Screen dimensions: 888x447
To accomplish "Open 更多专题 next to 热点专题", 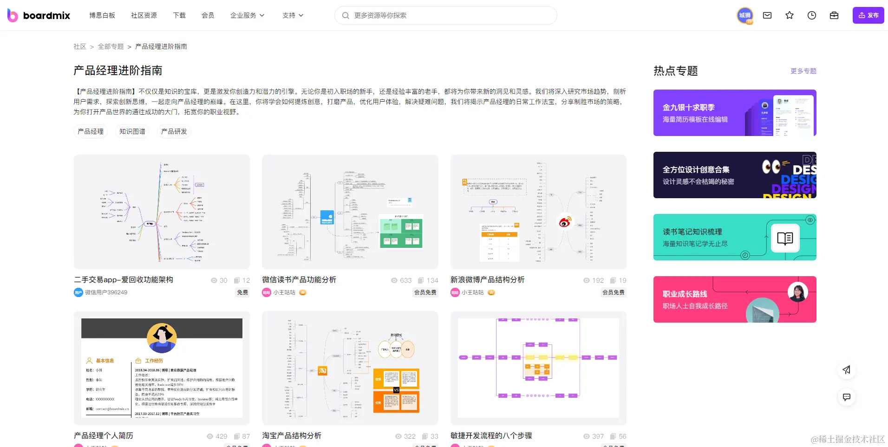I will [802, 71].
